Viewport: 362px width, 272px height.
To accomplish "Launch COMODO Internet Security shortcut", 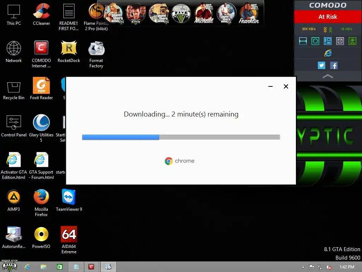I will 41,54.
